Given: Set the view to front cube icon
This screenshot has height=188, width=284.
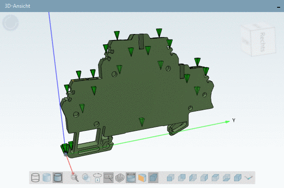Looking at the screenshot, I should 170,178.
